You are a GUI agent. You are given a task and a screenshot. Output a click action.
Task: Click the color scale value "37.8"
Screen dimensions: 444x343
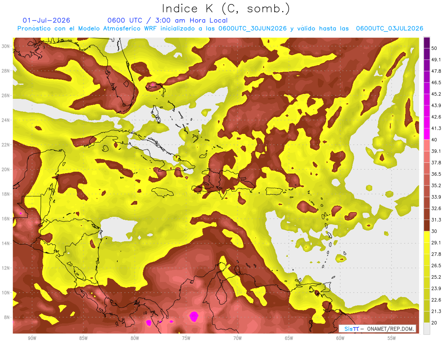pyautogui.click(x=436, y=162)
